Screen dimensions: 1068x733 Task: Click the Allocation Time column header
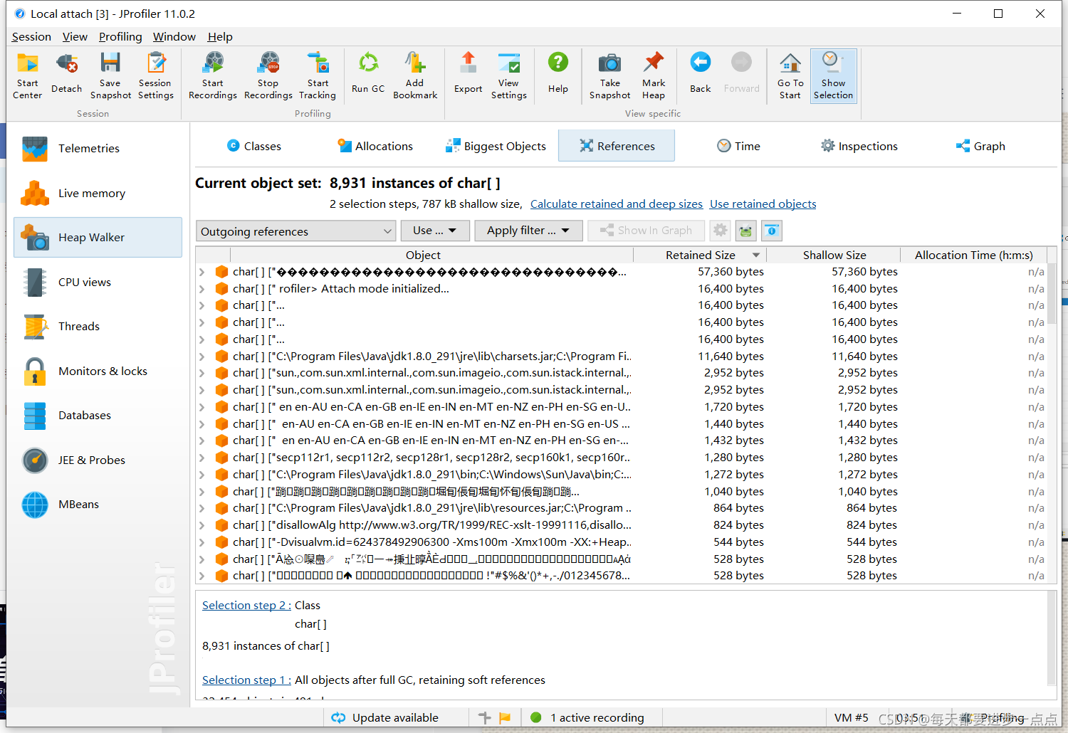(973, 255)
